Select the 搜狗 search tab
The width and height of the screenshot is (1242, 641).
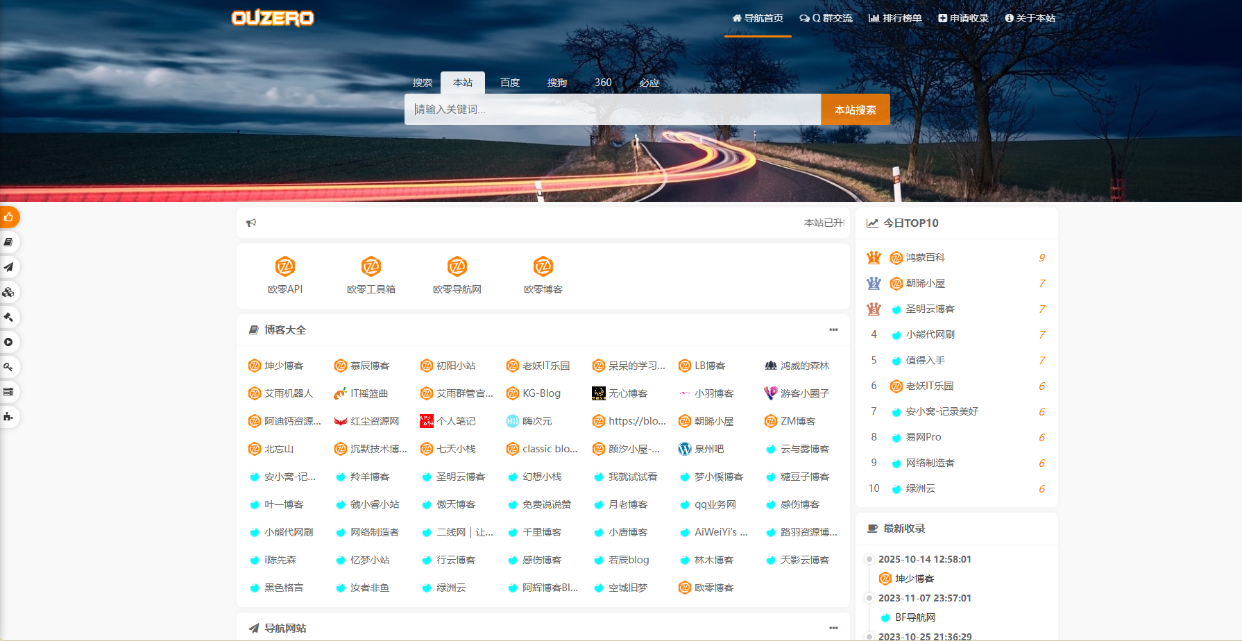point(557,83)
